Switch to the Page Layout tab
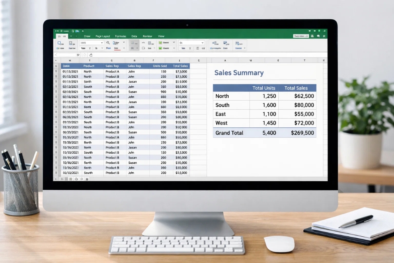This screenshot has height=263, width=394. (x=103, y=36)
